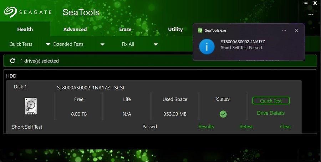Click the drive name ST8000AS0002-1NA17Z - SCSI

(x=91, y=88)
